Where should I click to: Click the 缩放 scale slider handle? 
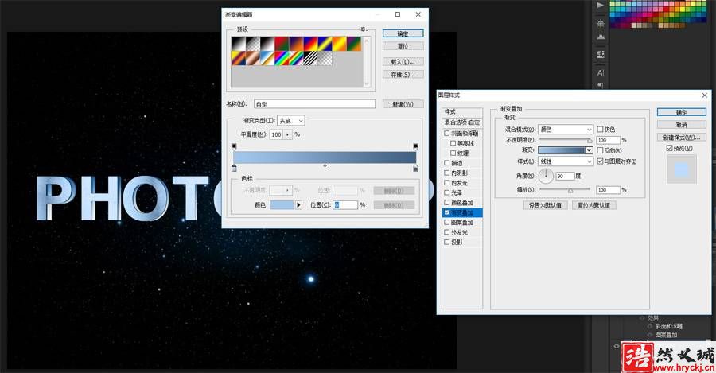tap(570, 190)
